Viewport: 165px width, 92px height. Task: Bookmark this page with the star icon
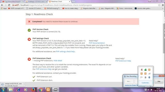[159, 5]
